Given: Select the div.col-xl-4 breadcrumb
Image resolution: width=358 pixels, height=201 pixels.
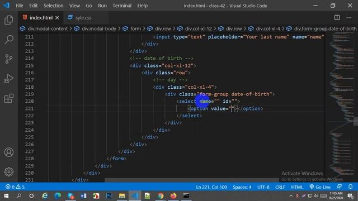Looking at the screenshot, I should pyautogui.click(x=268, y=28).
